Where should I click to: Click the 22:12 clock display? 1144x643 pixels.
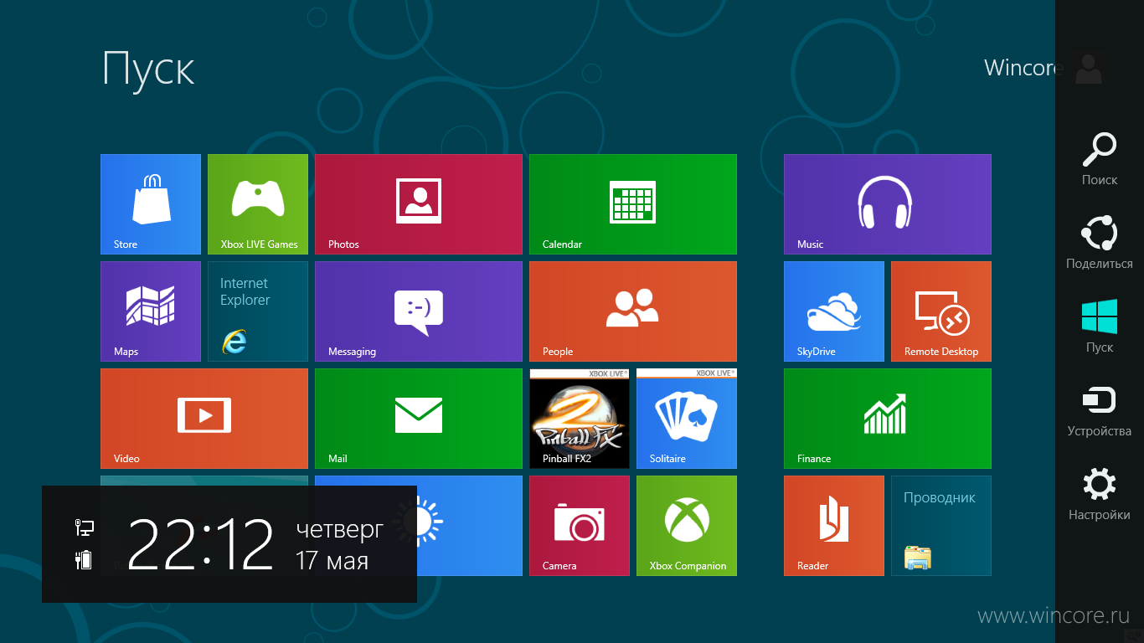pos(201,544)
